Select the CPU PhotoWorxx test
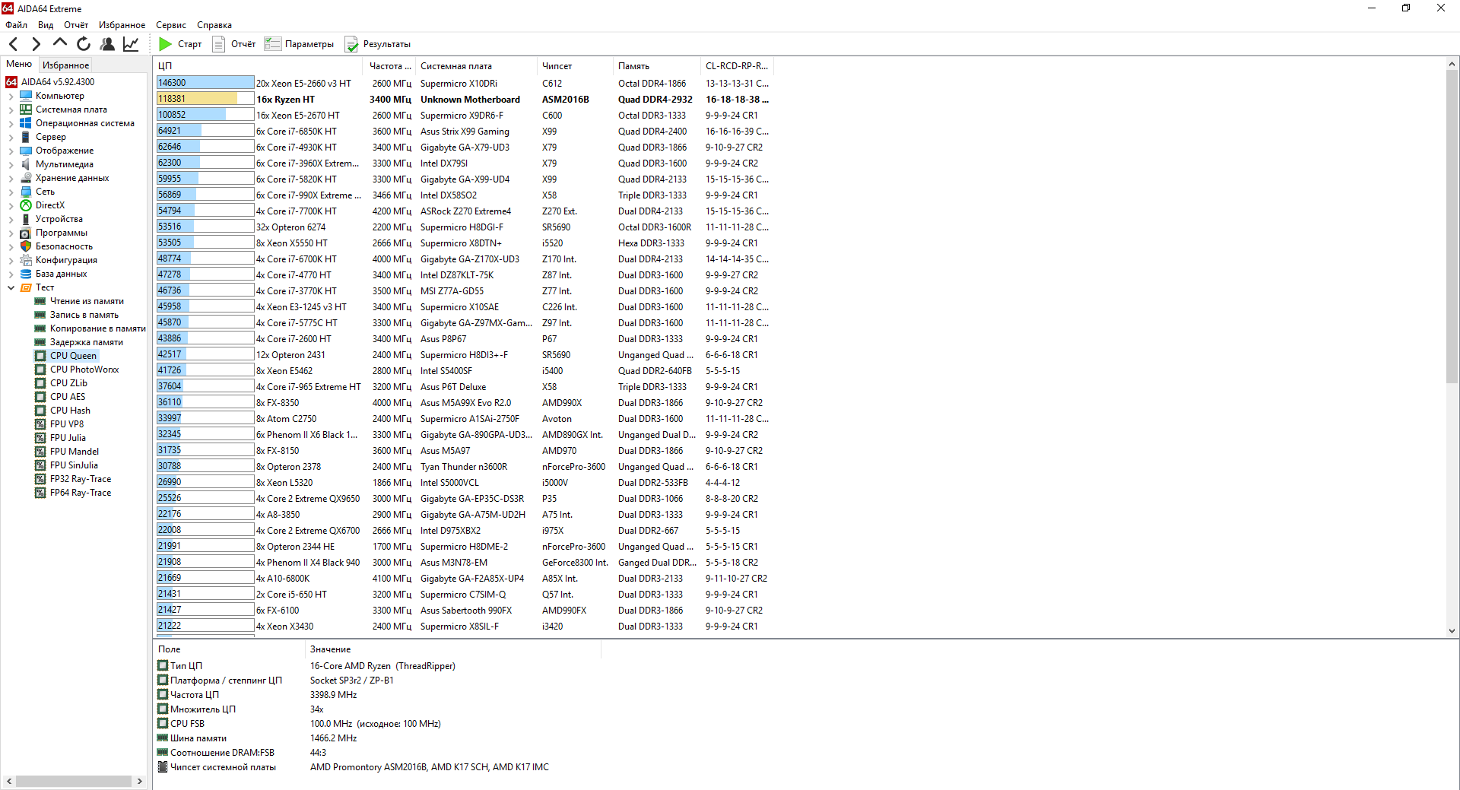 [x=84, y=370]
